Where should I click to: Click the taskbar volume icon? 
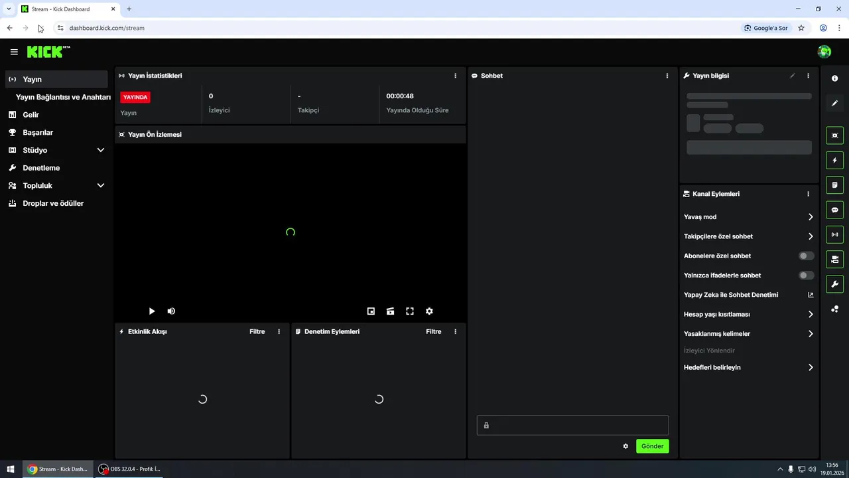pyautogui.click(x=813, y=469)
